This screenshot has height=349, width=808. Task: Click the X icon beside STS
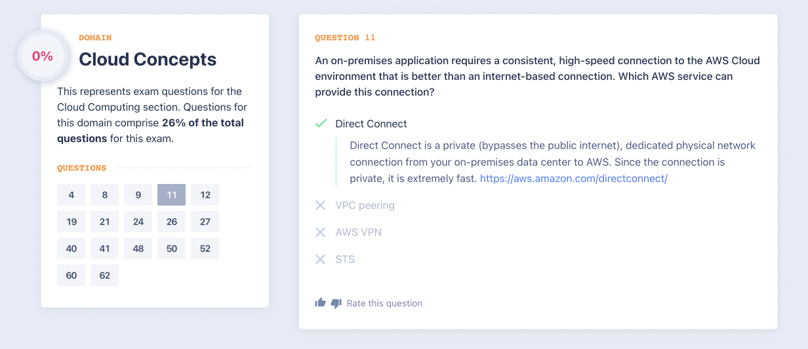pyautogui.click(x=320, y=259)
